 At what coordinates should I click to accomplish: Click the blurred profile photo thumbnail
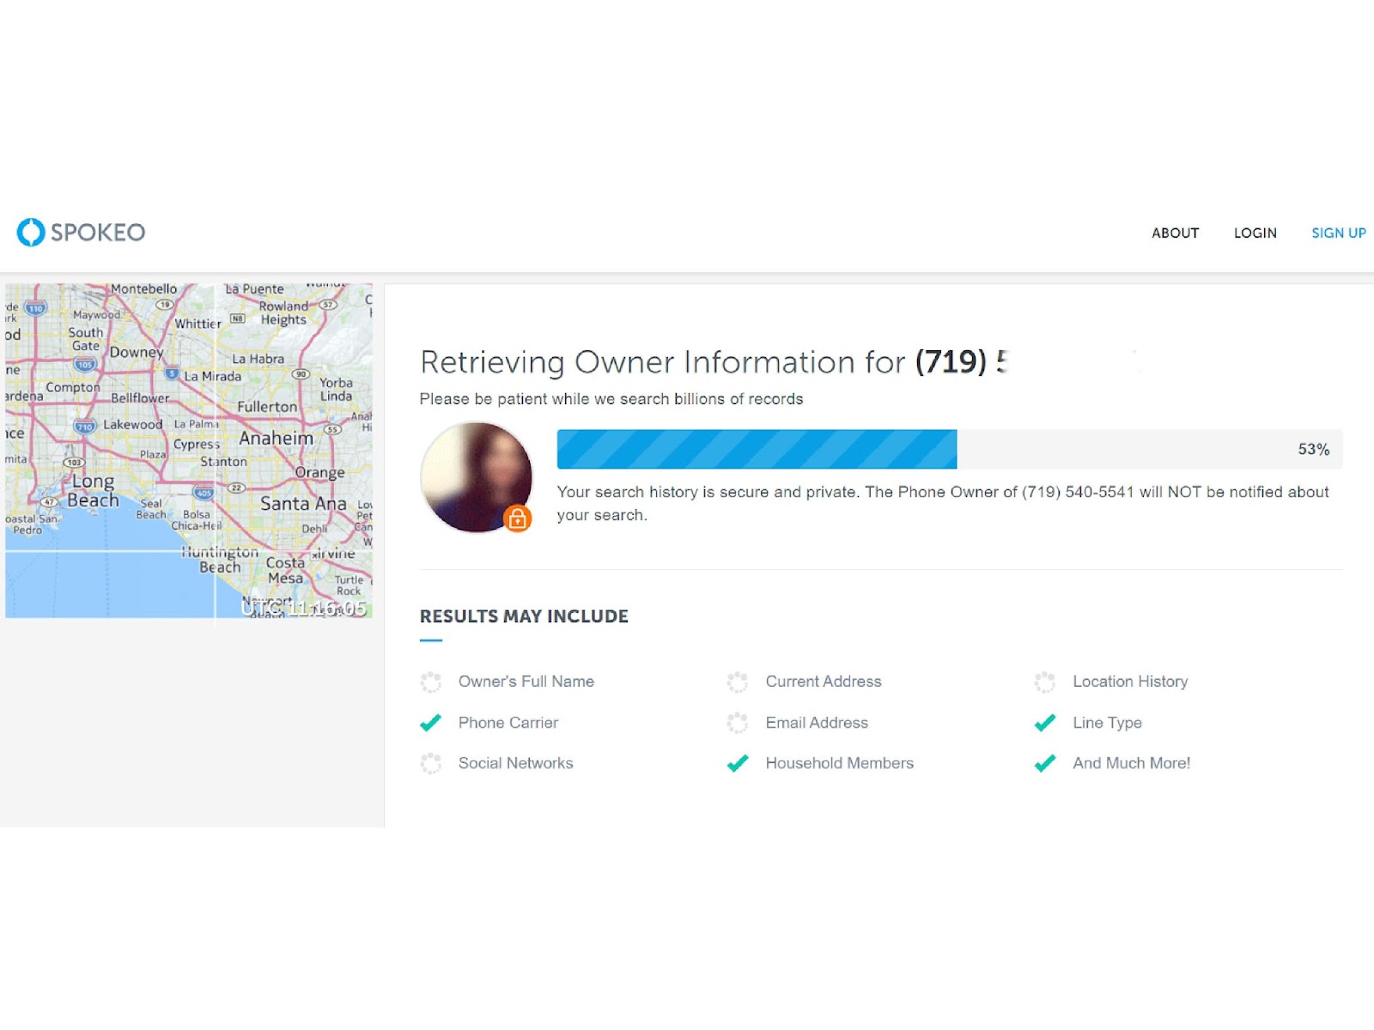click(x=474, y=475)
